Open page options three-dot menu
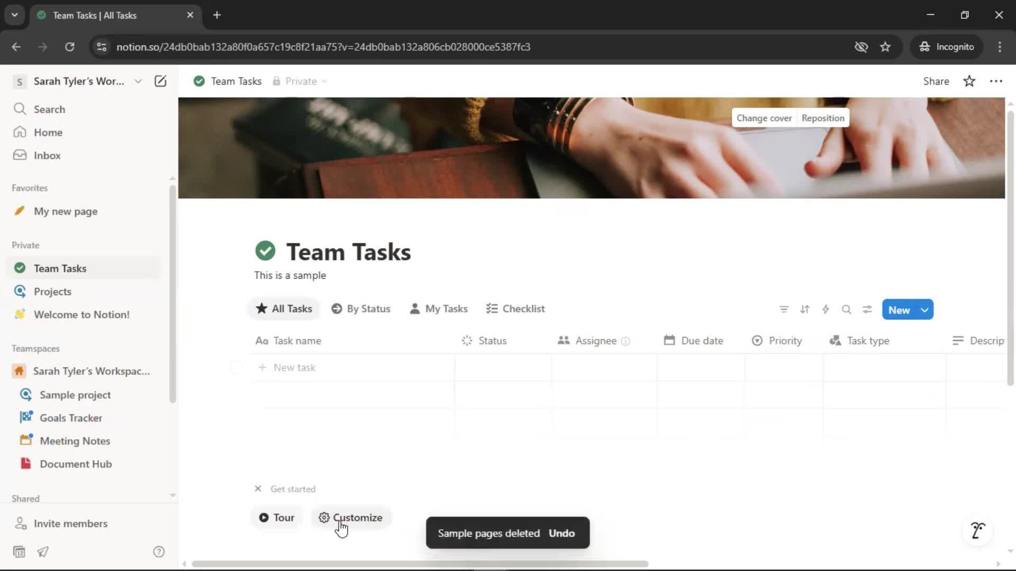Image resolution: width=1016 pixels, height=571 pixels. coord(996,81)
